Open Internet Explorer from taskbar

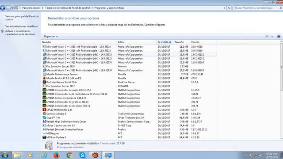click(44, 155)
